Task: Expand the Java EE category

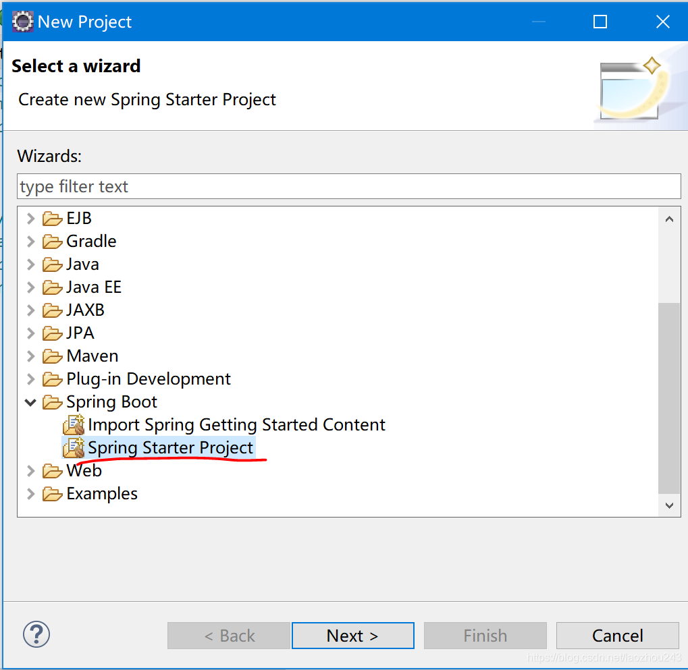Action: pyautogui.click(x=30, y=287)
